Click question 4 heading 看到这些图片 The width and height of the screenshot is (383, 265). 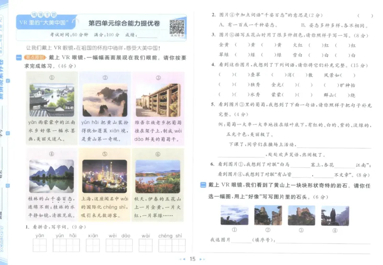coord(290,65)
